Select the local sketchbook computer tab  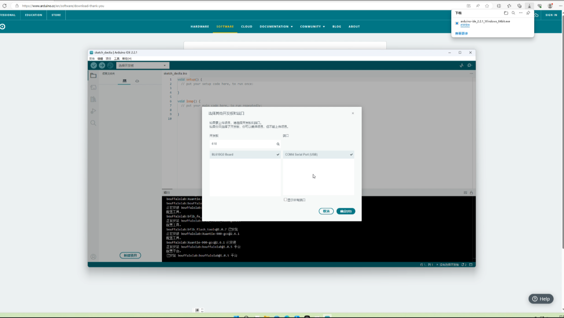tap(124, 81)
